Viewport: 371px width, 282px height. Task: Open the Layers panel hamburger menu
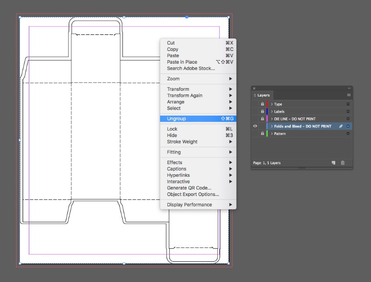(x=348, y=95)
